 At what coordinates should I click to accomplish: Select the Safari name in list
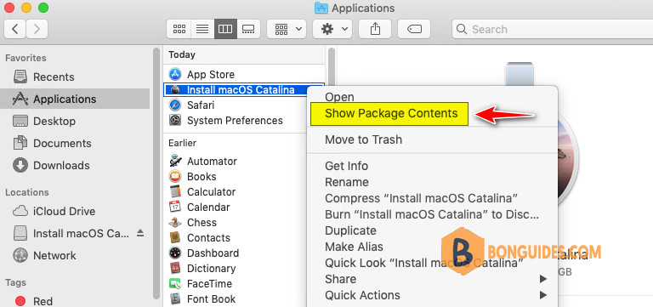[201, 105]
